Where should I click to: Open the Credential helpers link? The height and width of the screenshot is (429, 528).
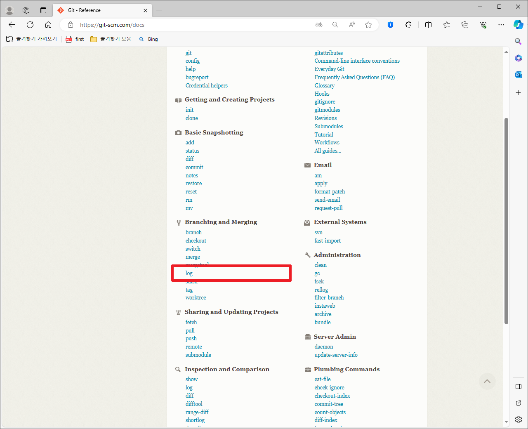(206, 85)
